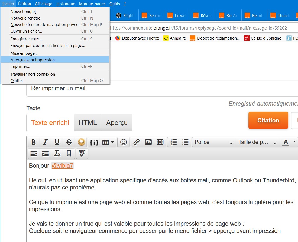Switch to the Se con… browser tab

pyautogui.click(x=151, y=15)
